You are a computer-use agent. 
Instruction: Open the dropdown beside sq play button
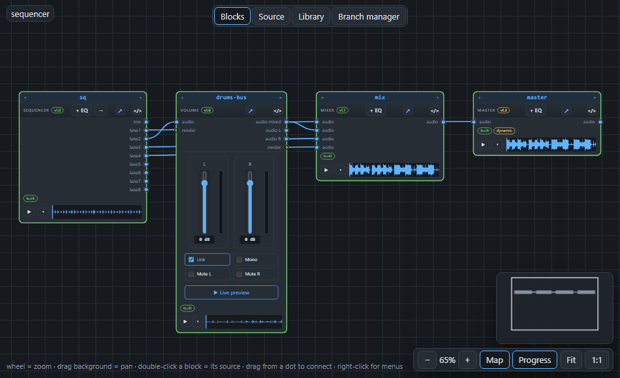(43, 212)
